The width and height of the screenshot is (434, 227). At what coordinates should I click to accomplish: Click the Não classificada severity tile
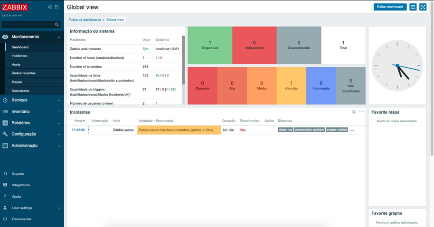(351, 86)
